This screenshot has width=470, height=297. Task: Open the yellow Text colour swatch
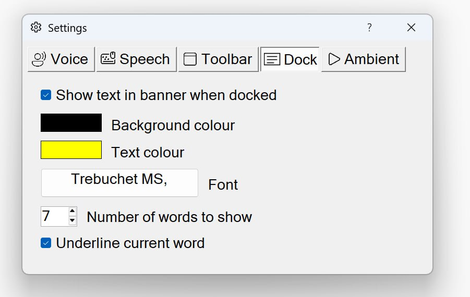71,150
